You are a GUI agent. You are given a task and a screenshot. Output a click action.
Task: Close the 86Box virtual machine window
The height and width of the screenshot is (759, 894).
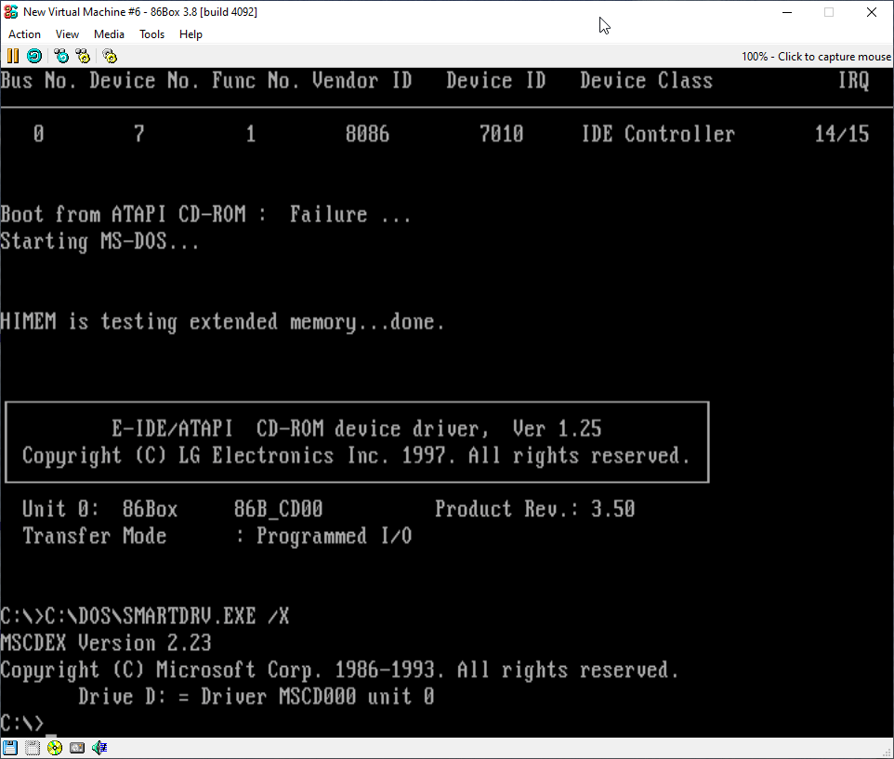click(872, 12)
